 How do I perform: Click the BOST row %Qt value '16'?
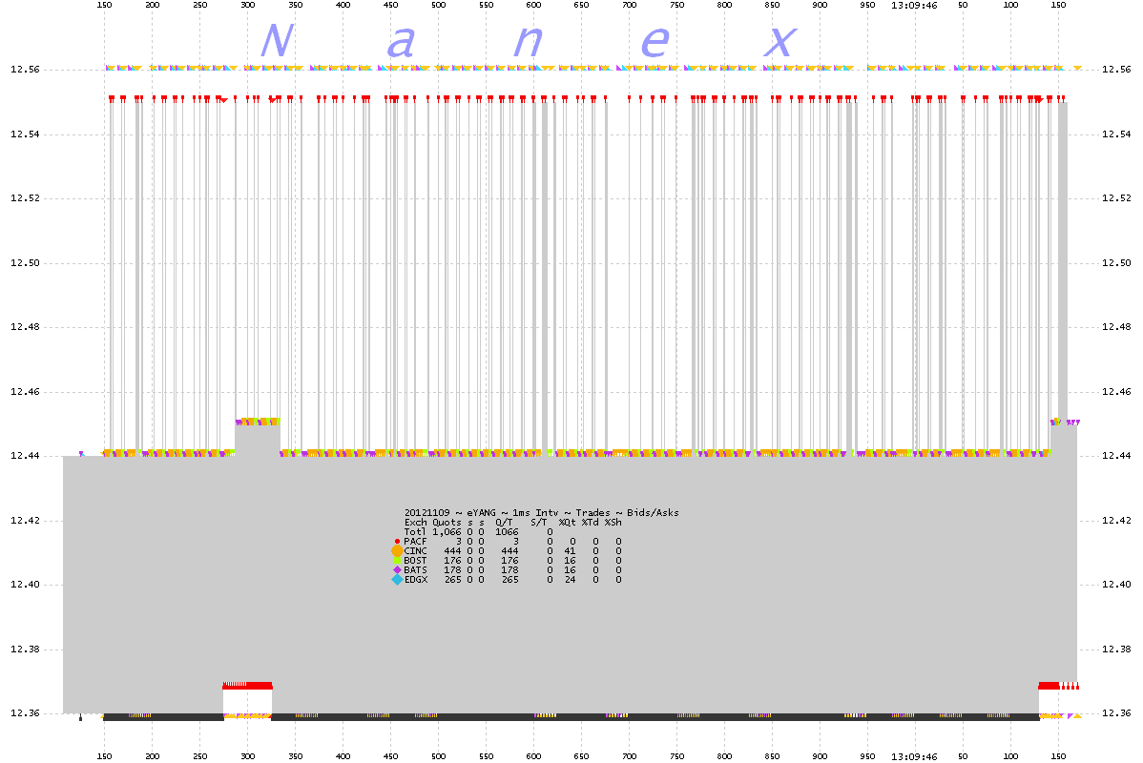(570, 561)
